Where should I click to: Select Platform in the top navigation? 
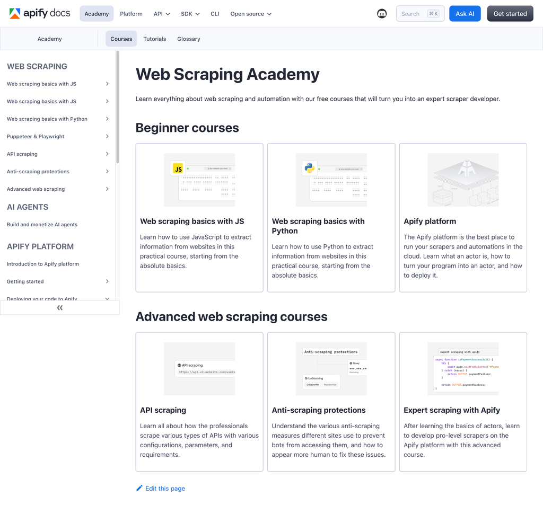[131, 14]
